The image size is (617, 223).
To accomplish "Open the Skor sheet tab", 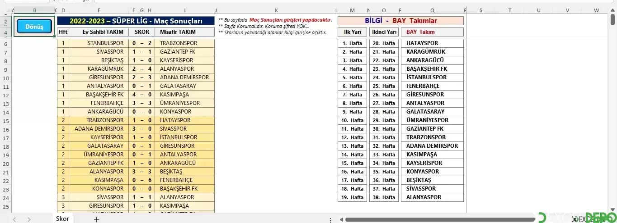I will tap(62, 218).
